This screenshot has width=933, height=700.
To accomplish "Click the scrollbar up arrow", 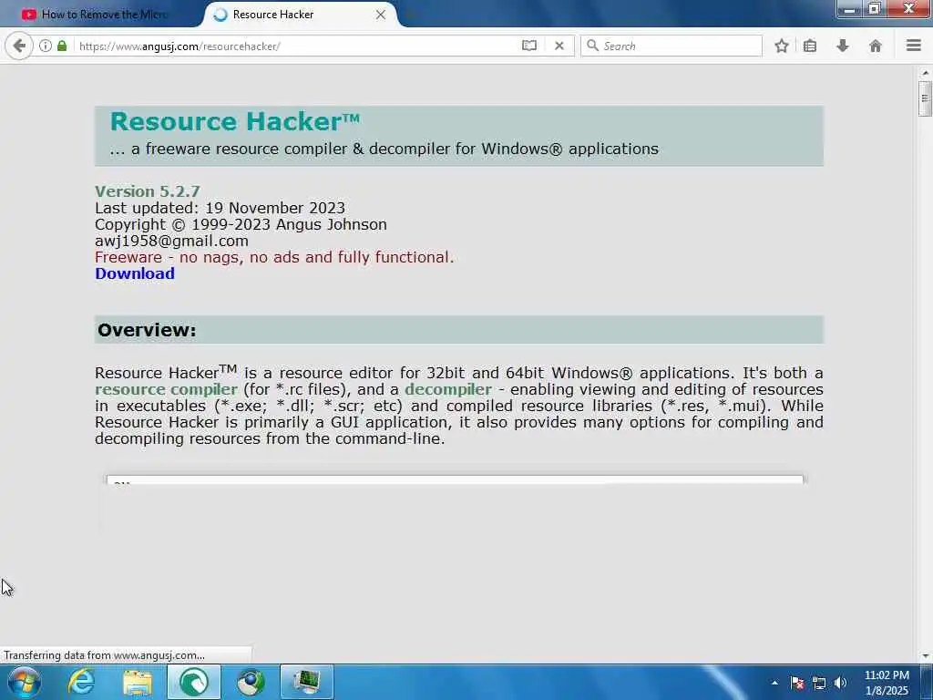I will click(925, 73).
